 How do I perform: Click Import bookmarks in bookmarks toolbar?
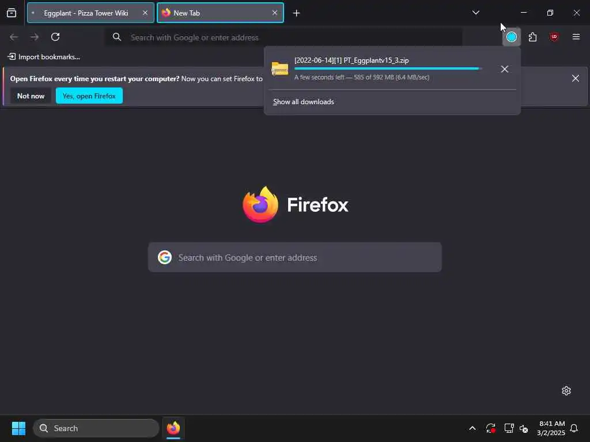(44, 57)
